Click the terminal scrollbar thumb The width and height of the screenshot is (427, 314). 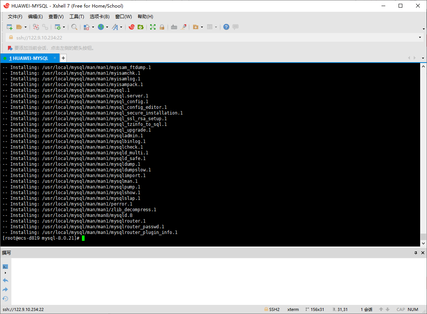pos(423,236)
